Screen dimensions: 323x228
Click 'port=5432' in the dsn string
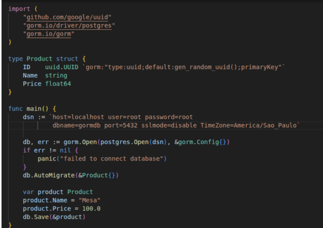[121, 125]
